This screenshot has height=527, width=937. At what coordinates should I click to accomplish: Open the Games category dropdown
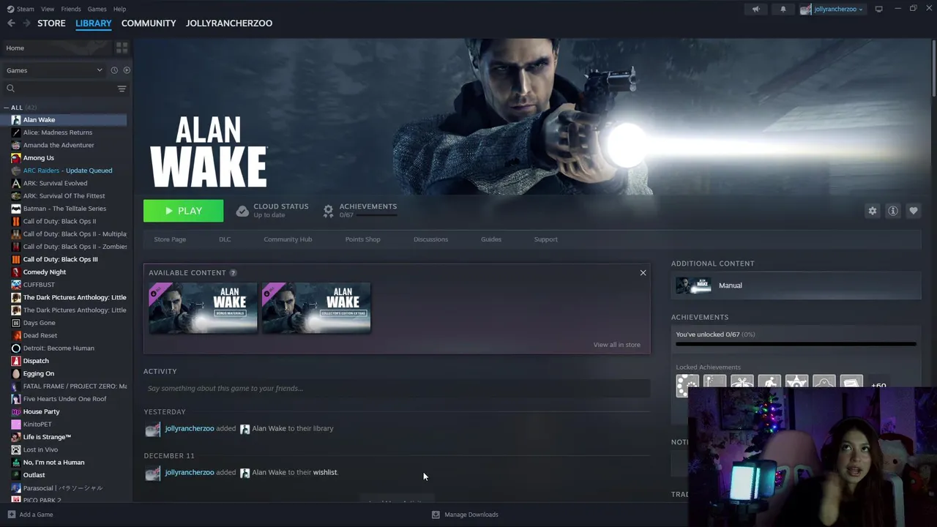click(x=54, y=70)
